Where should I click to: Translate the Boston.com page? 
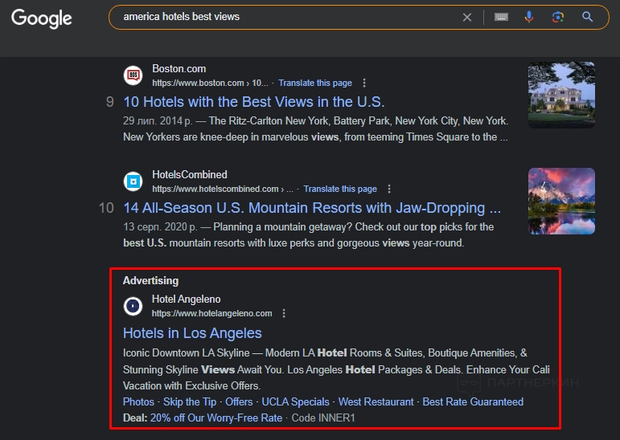click(x=315, y=83)
